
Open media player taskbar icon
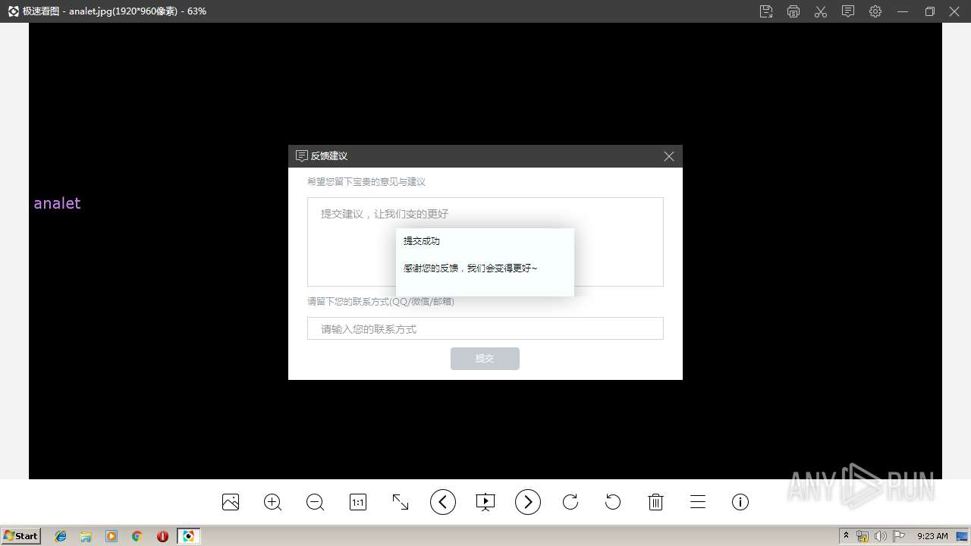pyautogui.click(x=112, y=536)
